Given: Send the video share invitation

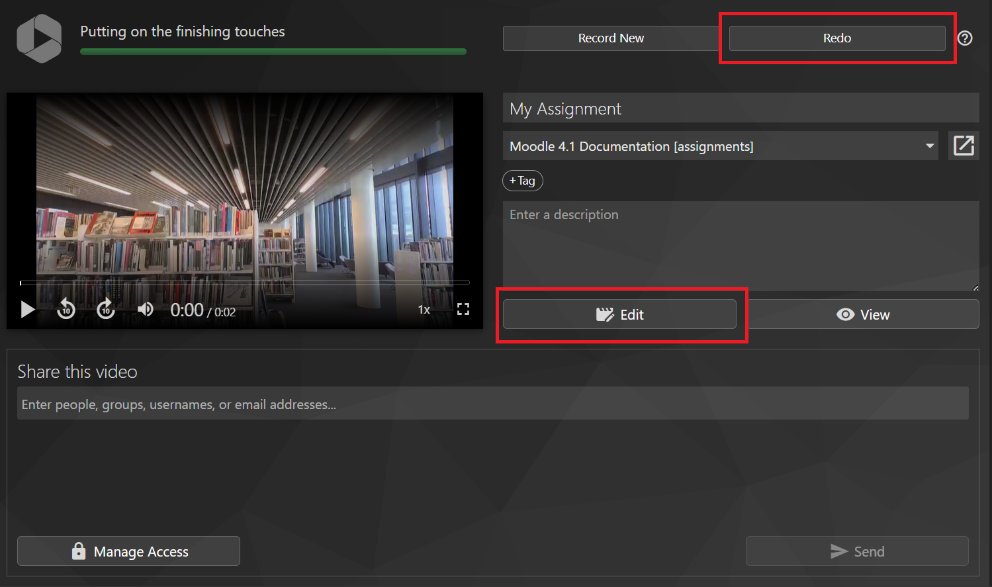Looking at the screenshot, I should tap(857, 551).
